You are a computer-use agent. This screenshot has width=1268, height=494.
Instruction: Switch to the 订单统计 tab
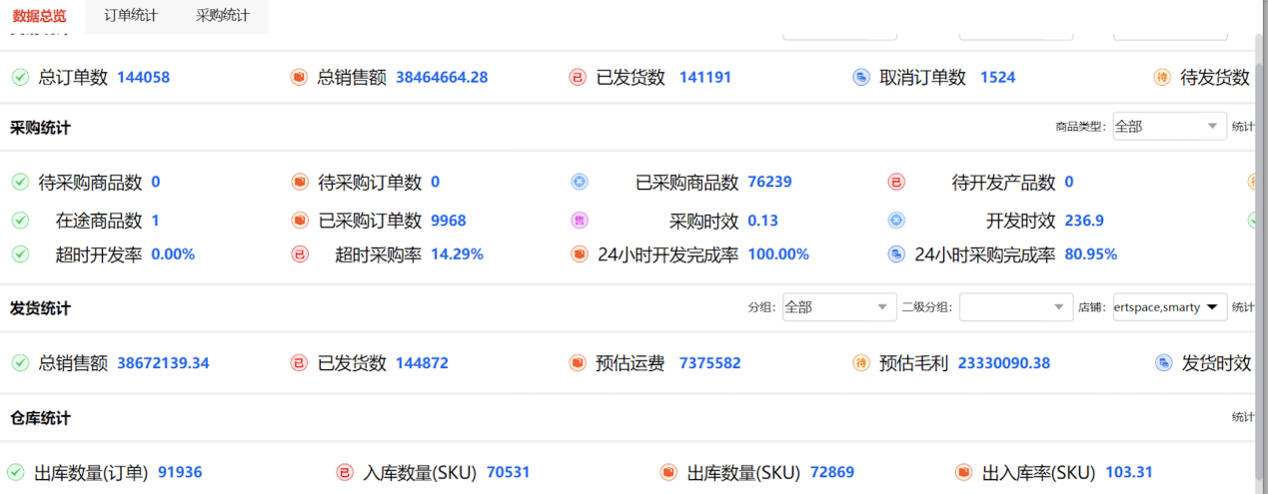click(x=132, y=16)
